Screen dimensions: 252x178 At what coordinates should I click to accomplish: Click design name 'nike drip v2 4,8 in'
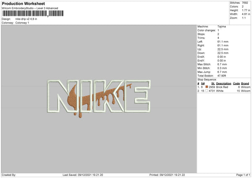tap(26, 19)
